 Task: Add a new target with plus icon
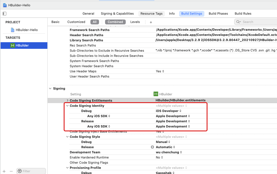coord(4,171)
